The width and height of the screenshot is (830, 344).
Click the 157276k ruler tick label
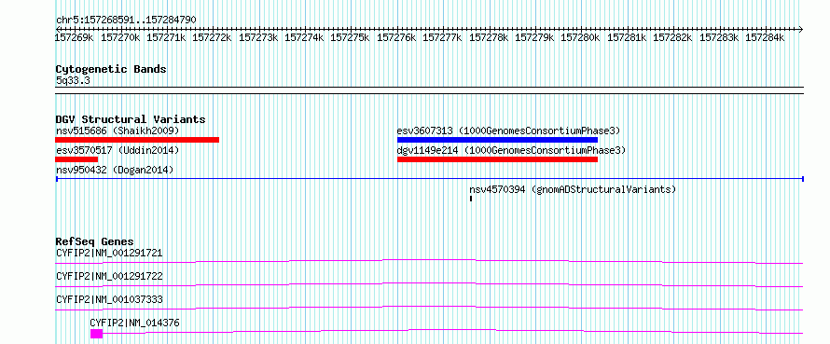point(396,37)
